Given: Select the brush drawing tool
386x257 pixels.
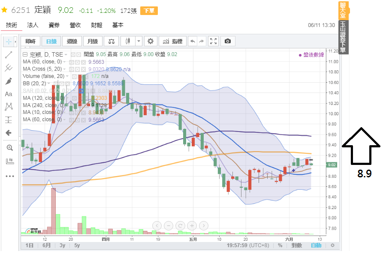Looking at the screenshot, I should pyautogui.click(x=9, y=81).
